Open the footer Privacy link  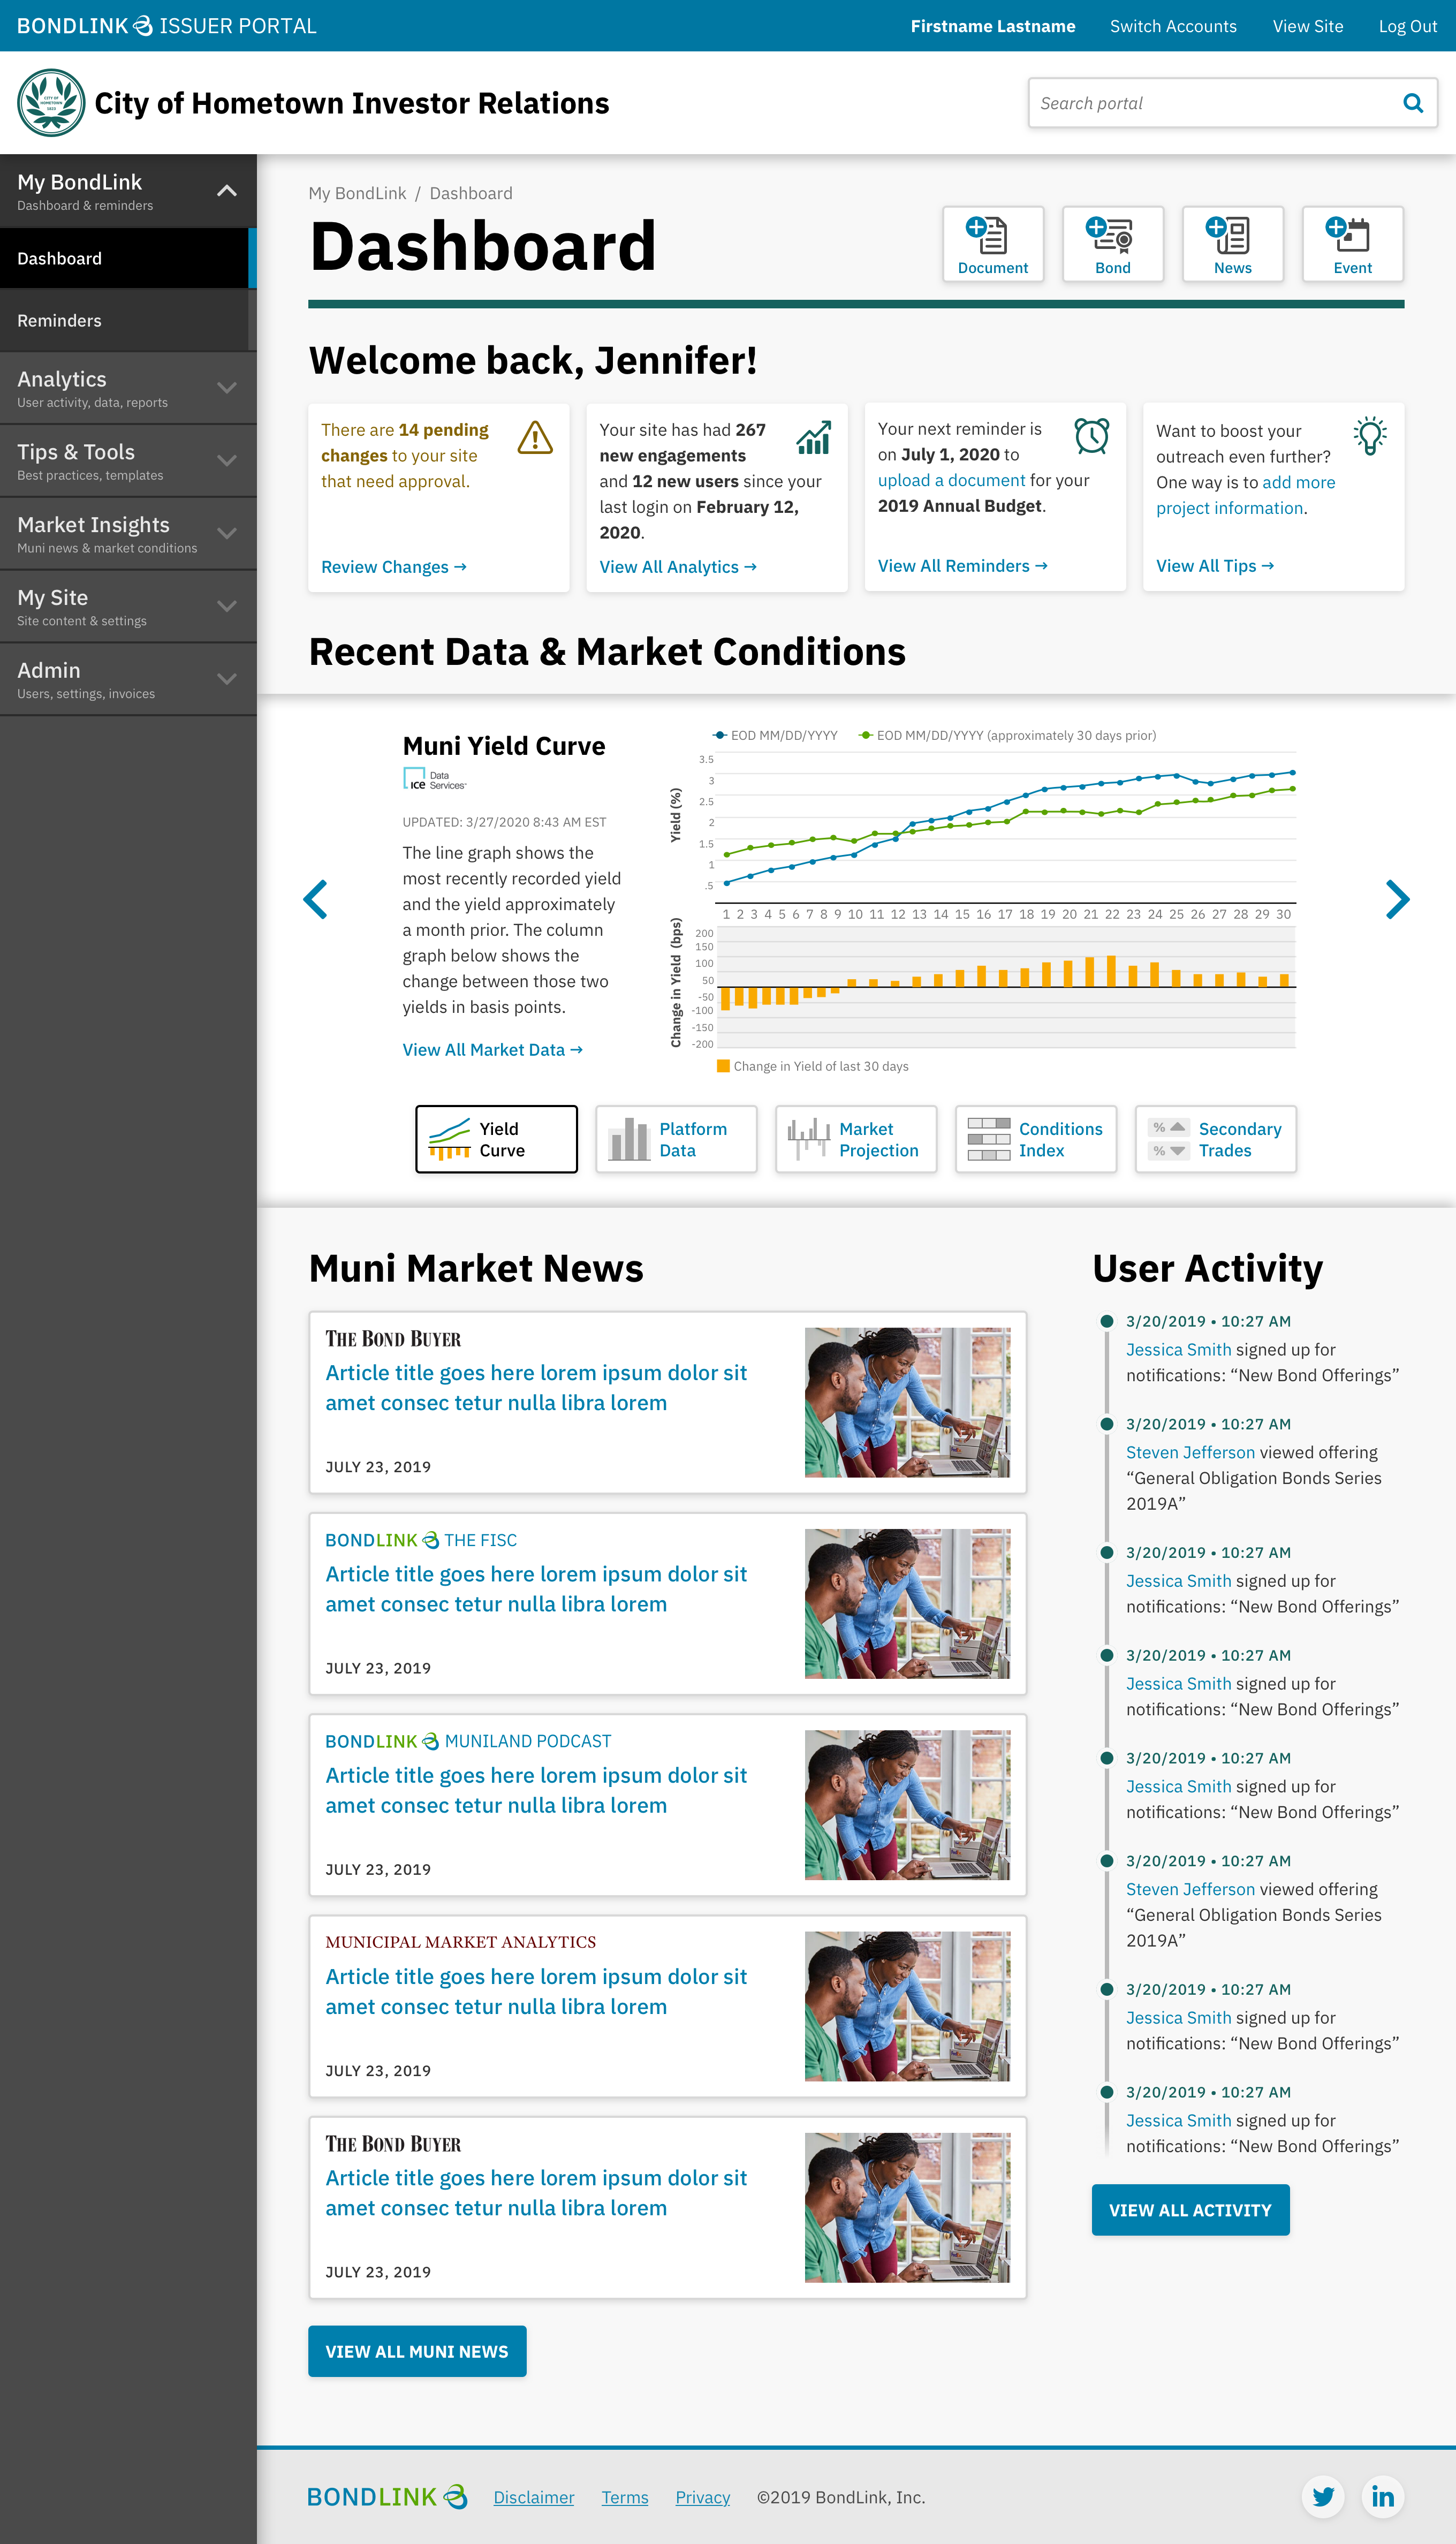703,2497
